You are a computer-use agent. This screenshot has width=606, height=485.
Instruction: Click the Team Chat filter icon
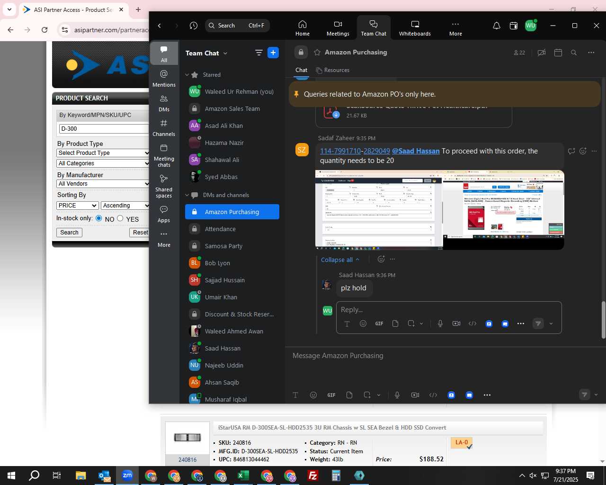pos(258,53)
